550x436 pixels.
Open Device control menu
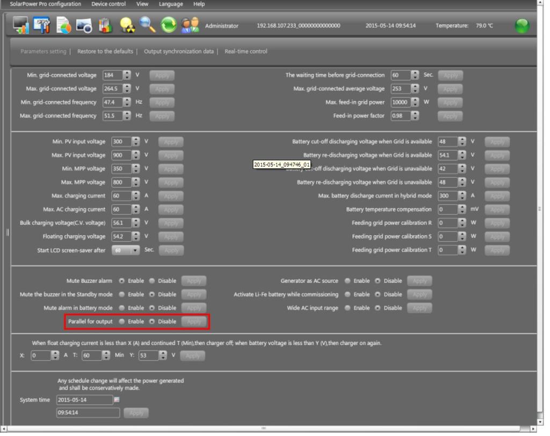tap(108, 4)
